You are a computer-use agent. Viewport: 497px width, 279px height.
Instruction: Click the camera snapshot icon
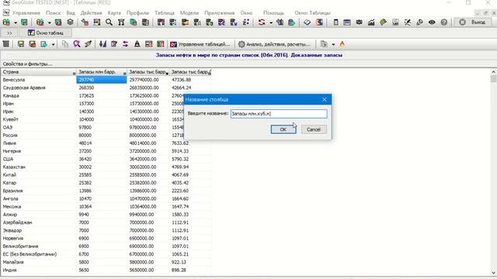point(359,22)
